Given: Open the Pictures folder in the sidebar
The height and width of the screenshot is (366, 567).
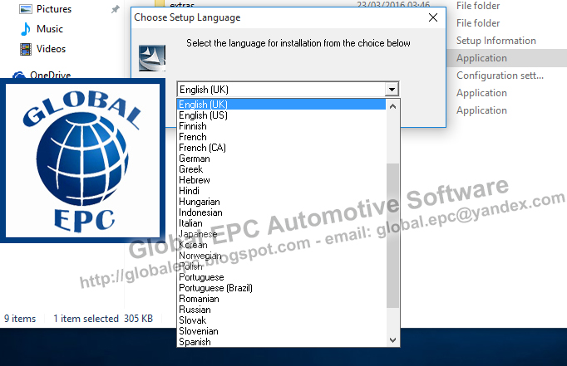Looking at the screenshot, I should pyautogui.click(x=54, y=9).
